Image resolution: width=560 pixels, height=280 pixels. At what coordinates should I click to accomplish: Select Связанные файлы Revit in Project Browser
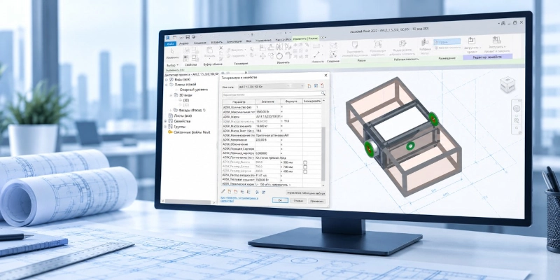pyautogui.click(x=192, y=132)
